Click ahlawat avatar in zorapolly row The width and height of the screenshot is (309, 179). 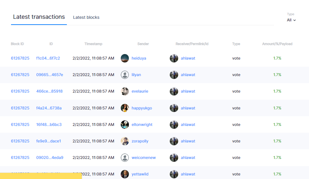tap(174, 141)
